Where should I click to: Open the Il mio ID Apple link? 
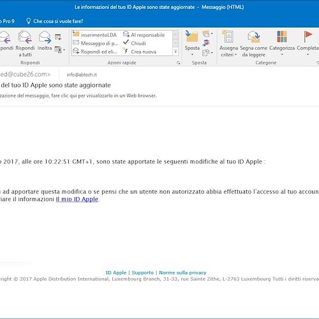(x=77, y=199)
